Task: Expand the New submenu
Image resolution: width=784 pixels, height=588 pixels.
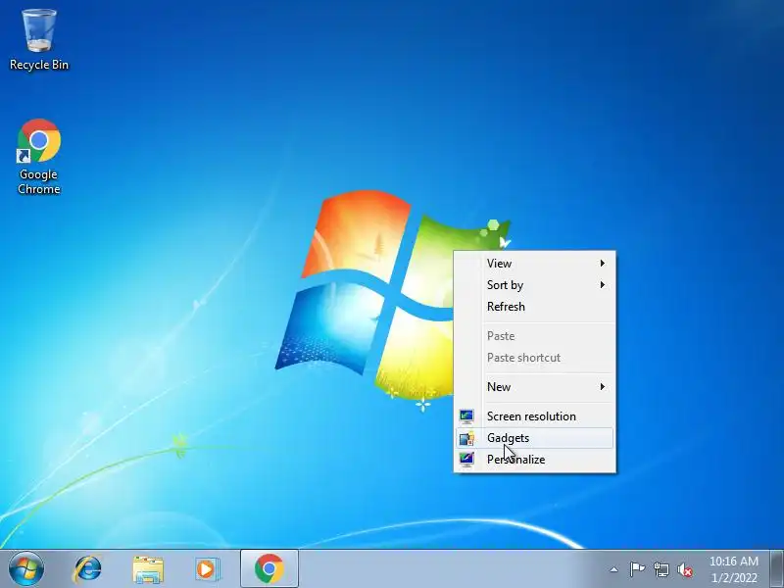Action: [534, 387]
